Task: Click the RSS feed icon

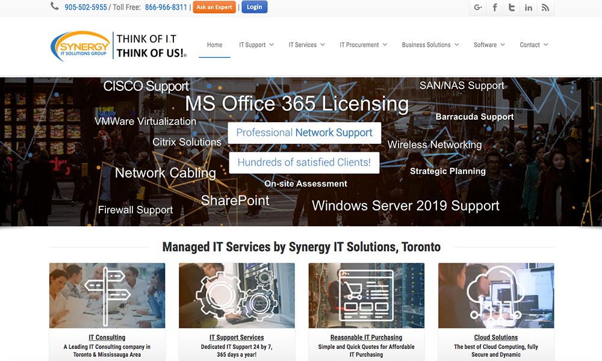Action: [545, 7]
